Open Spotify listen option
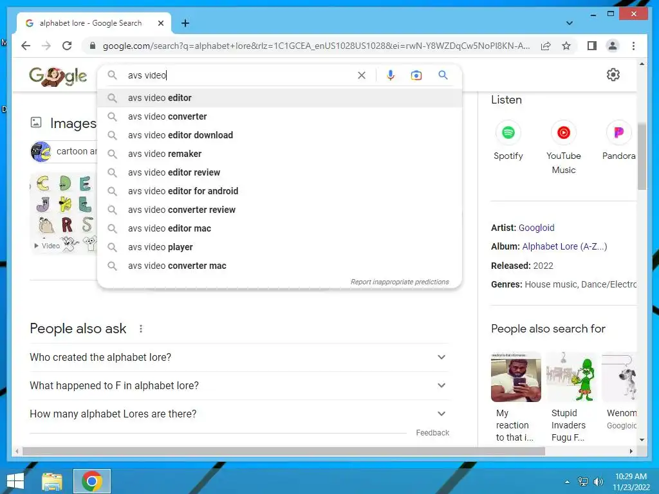The image size is (659, 494). pos(508,141)
